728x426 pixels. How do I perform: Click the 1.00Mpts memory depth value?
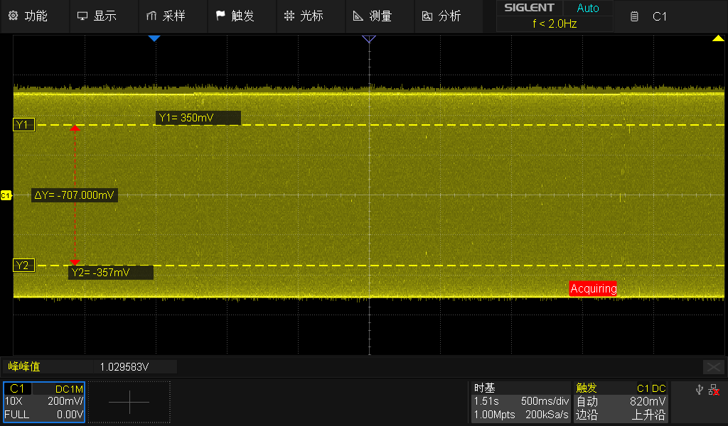click(495, 415)
